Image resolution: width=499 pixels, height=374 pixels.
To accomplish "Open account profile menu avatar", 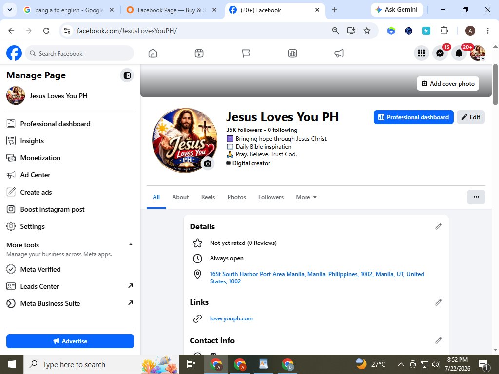I will pyautogui.click(x=478, y=53).
